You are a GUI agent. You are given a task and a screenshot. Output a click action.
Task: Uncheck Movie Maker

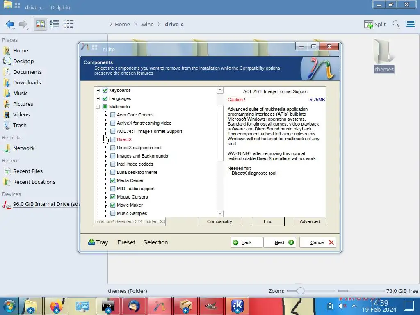(x=113, y=205)
